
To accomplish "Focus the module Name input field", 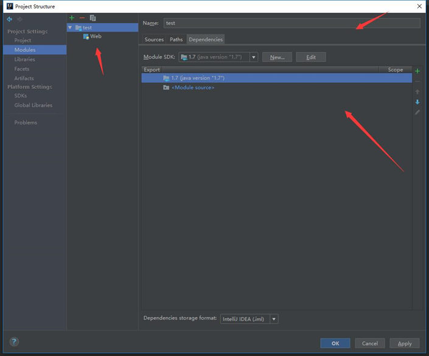I will [x=292, y=23].
